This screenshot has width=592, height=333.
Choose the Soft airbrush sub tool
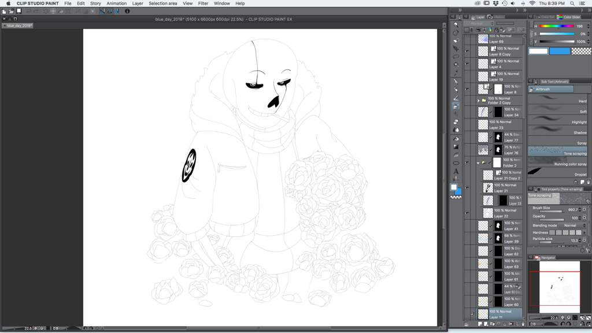click(x=558, y=110)
